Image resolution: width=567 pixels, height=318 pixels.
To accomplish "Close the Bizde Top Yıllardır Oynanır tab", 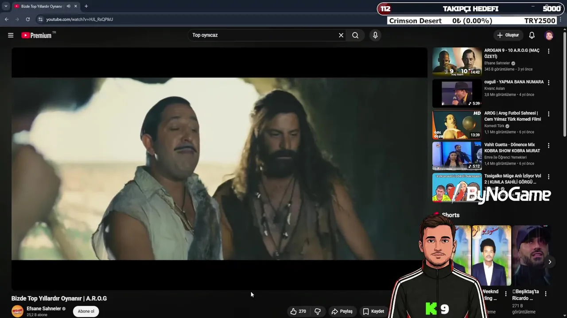I will tap(76, 6).
